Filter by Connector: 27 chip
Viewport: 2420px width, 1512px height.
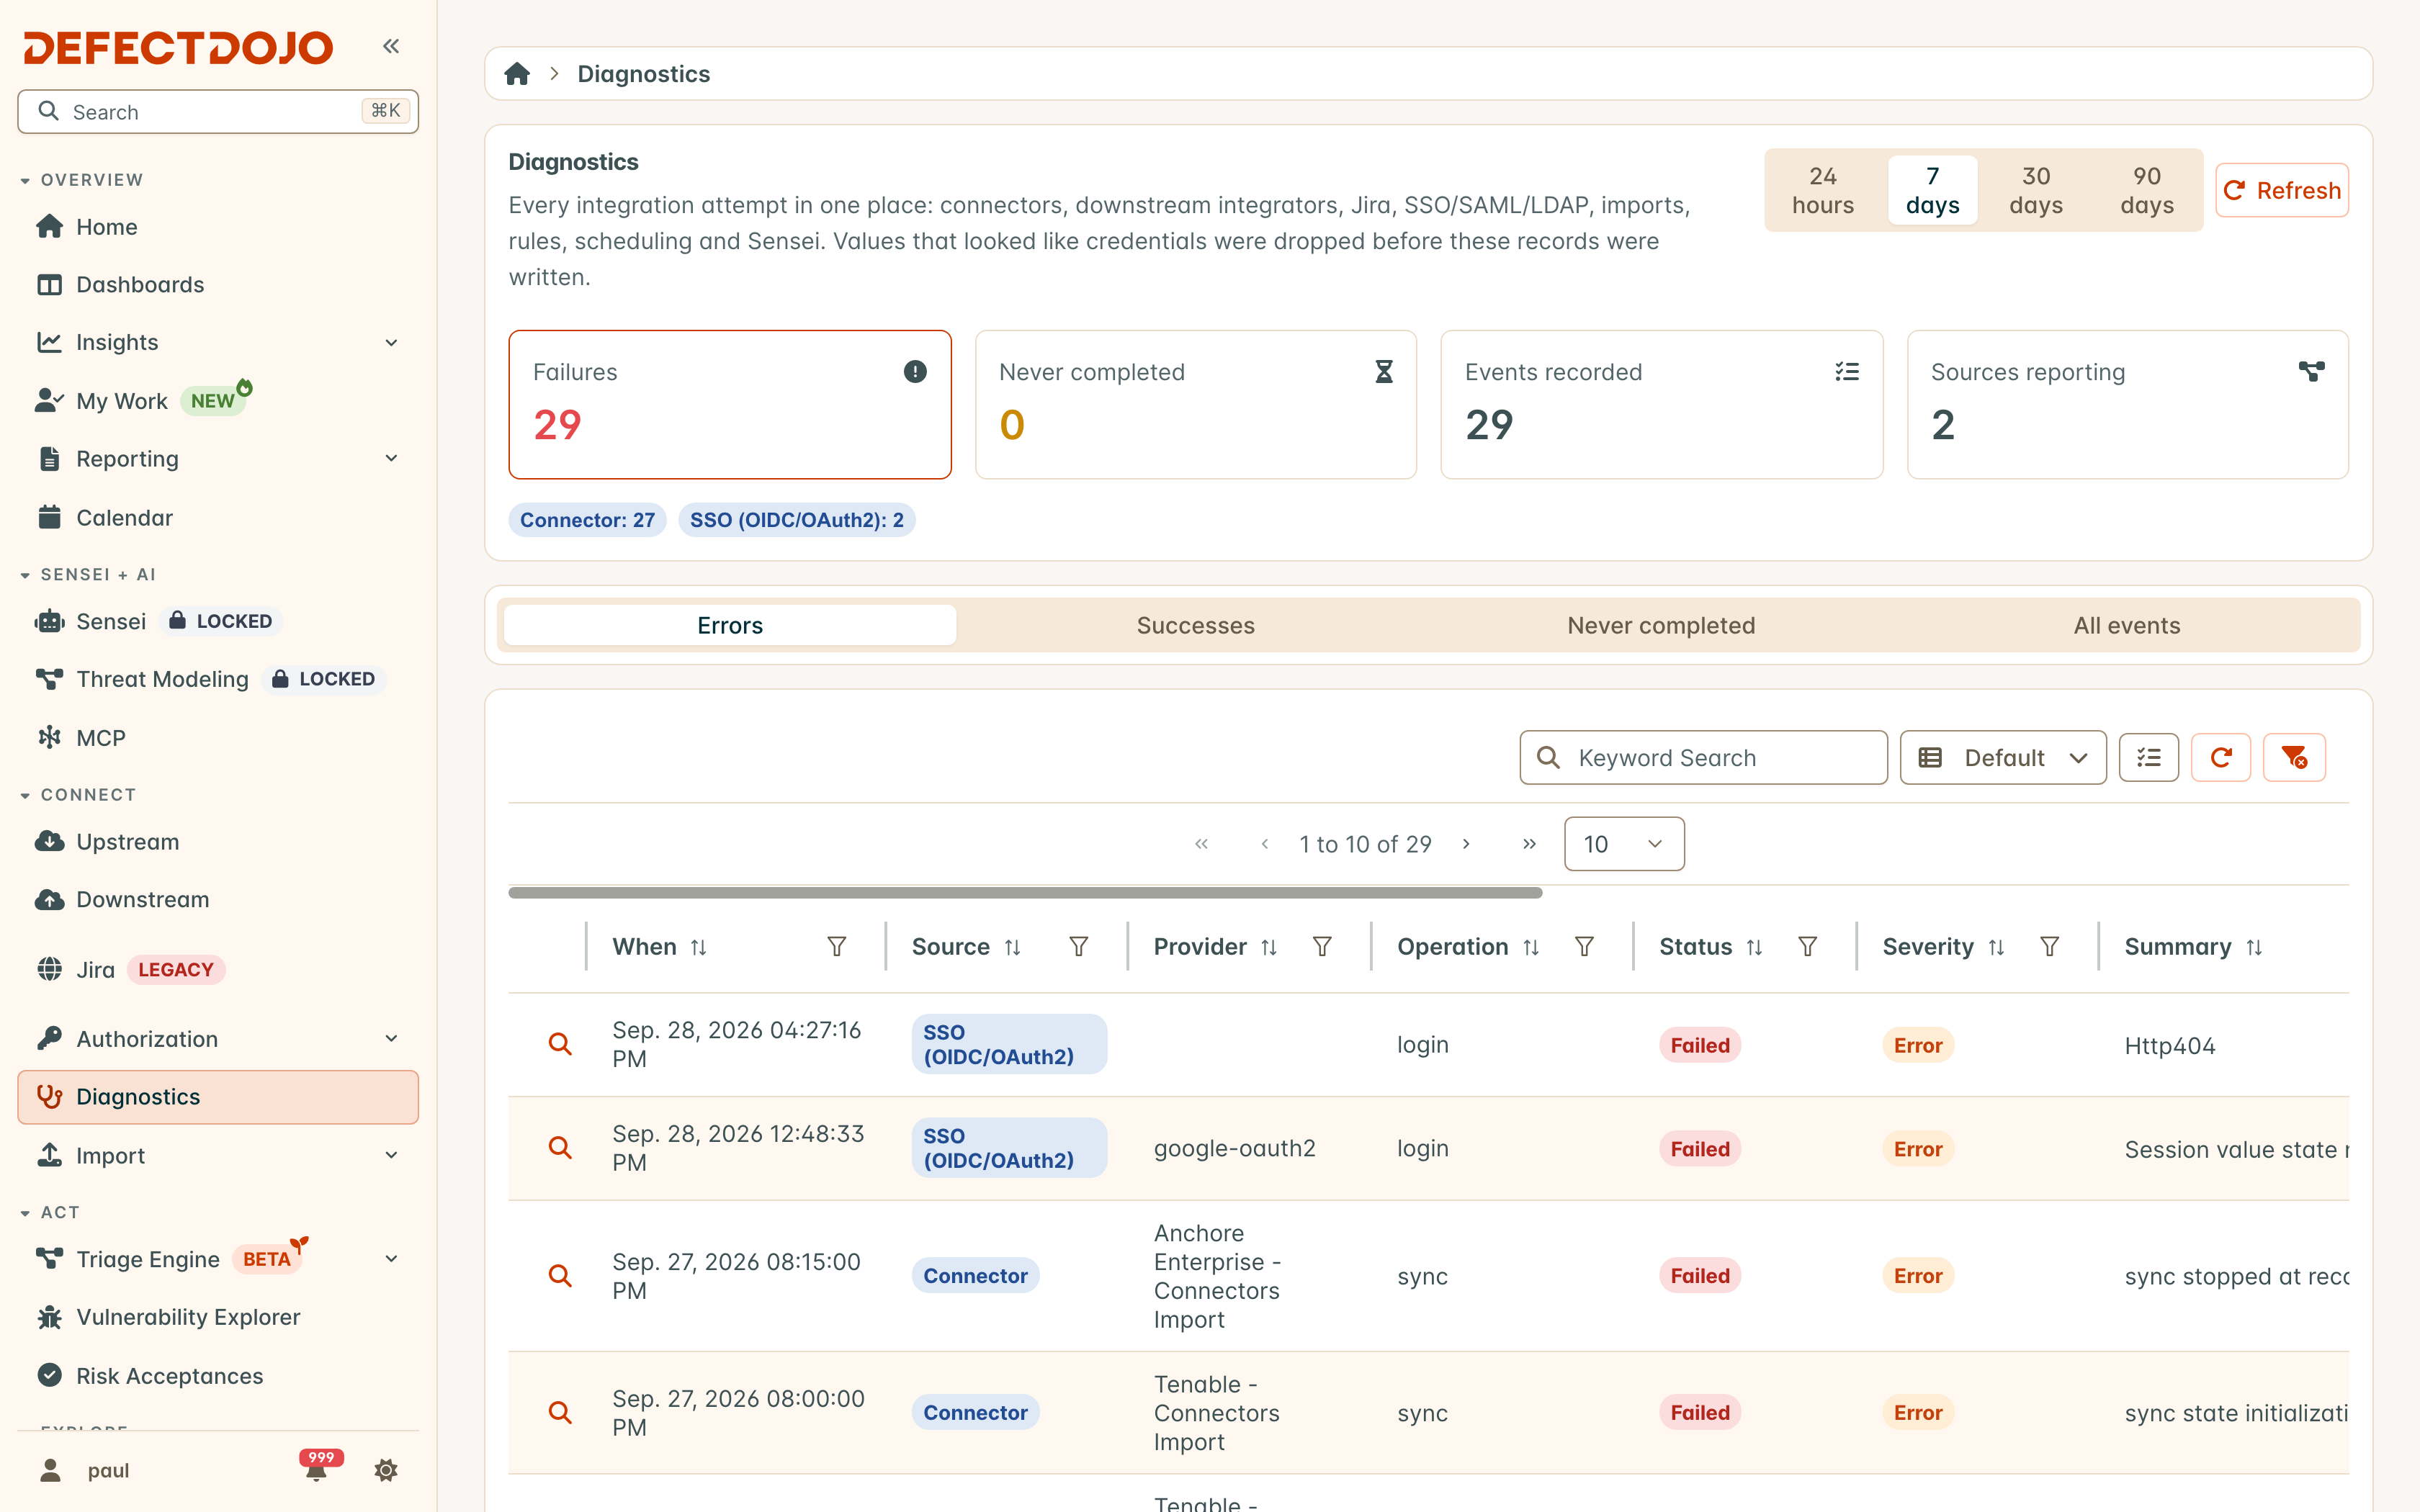click(587, 520)
